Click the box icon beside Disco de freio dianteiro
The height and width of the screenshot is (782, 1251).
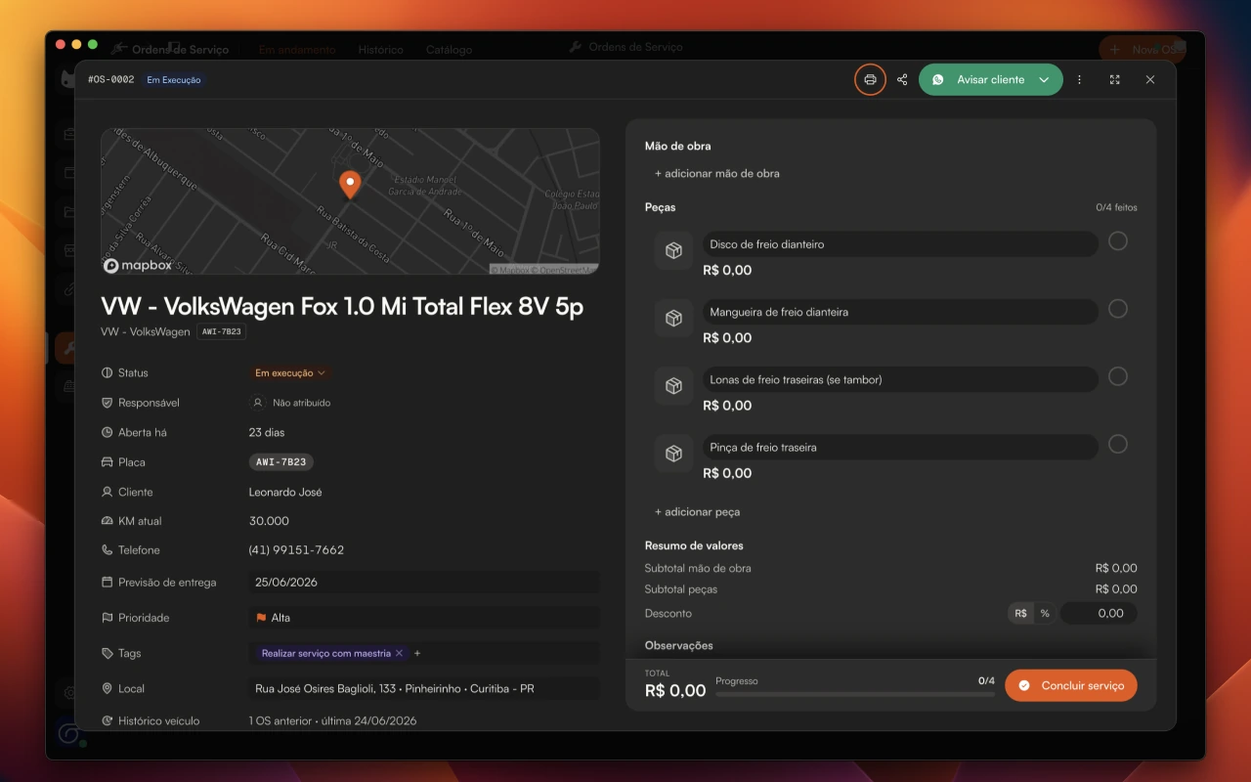click(673, 251)
